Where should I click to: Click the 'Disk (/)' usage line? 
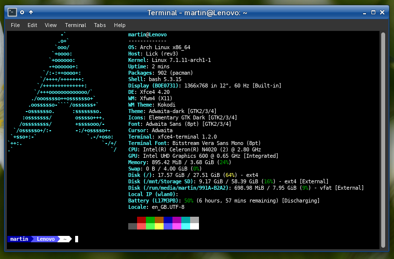point(193,175)
